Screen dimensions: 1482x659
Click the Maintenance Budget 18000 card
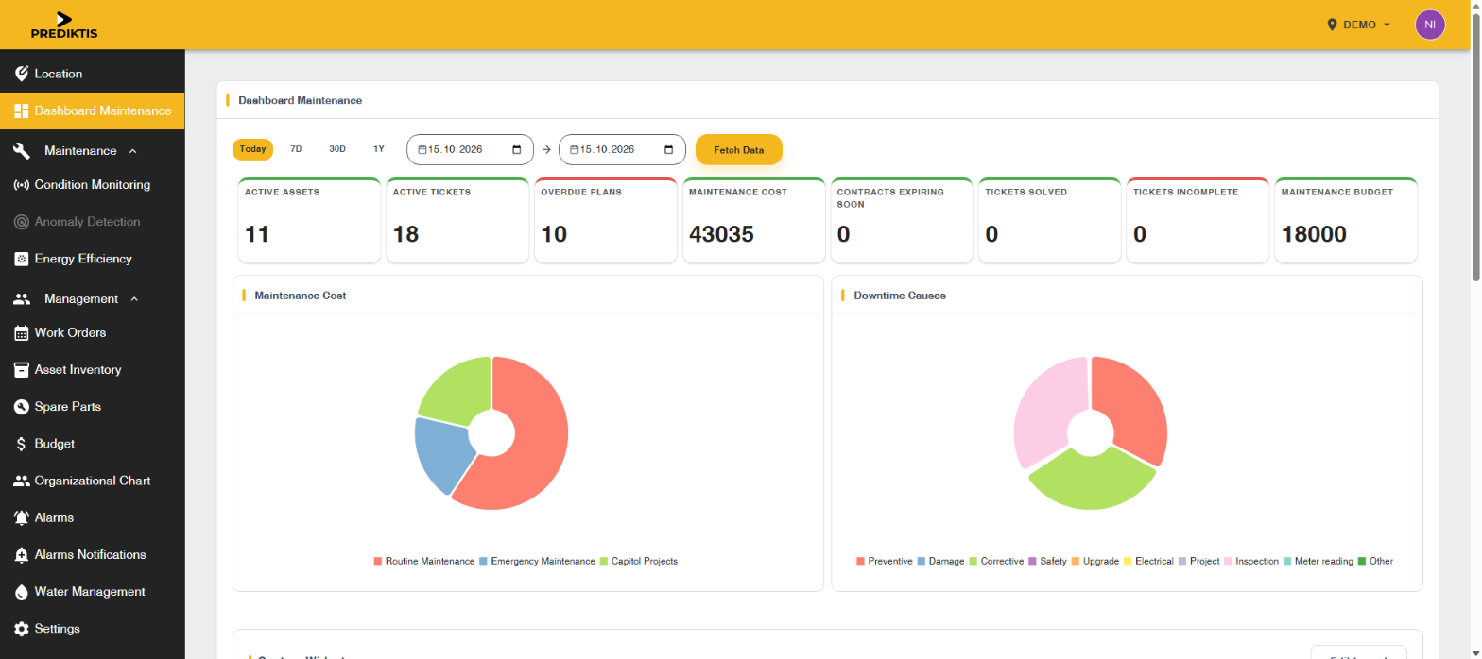(x=1346, y=220)
